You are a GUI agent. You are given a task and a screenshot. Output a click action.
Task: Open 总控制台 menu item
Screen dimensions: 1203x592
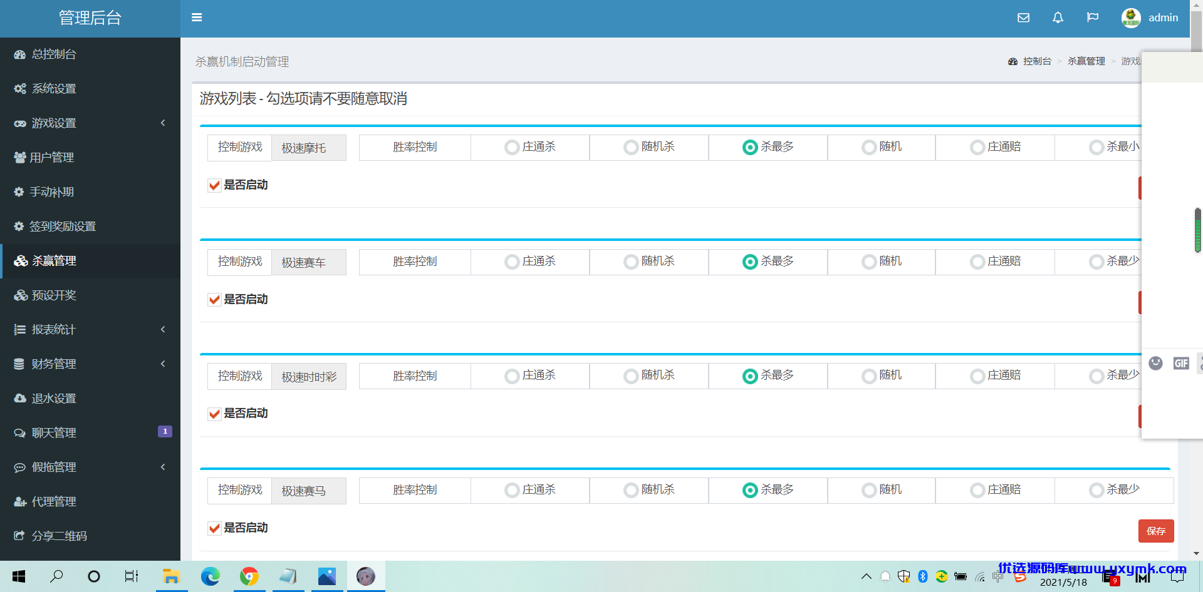[x=90, y=54]
